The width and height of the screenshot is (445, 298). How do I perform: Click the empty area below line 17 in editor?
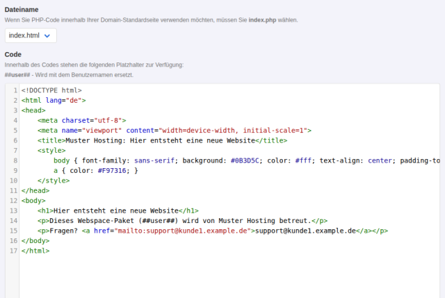pyautogui.click(x=229, y=276)
